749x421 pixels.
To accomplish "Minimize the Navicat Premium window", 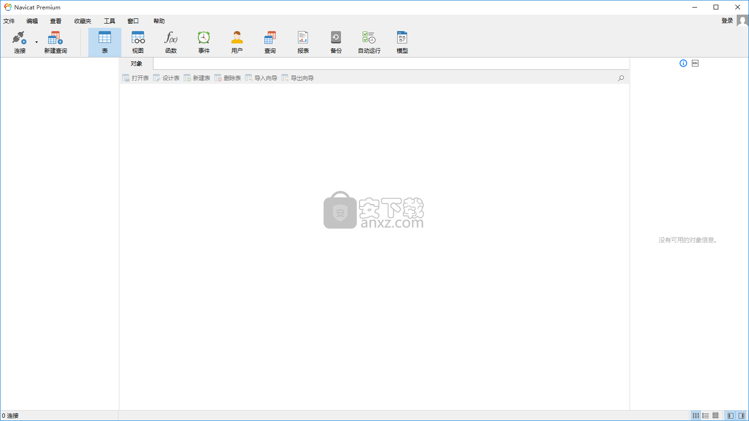I will [x=695, y=7].
